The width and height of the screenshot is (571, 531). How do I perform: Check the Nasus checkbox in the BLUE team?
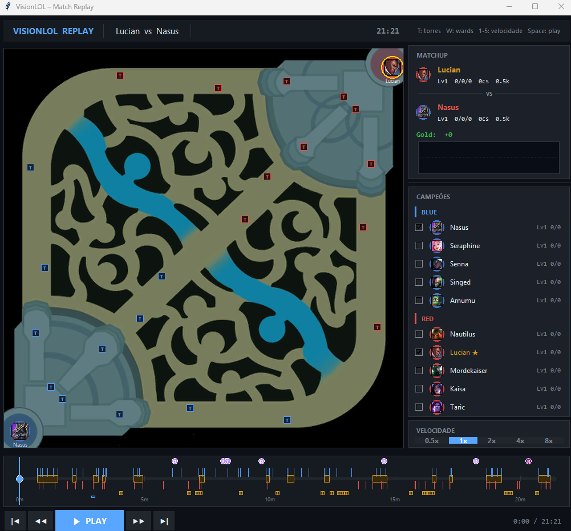419,227
